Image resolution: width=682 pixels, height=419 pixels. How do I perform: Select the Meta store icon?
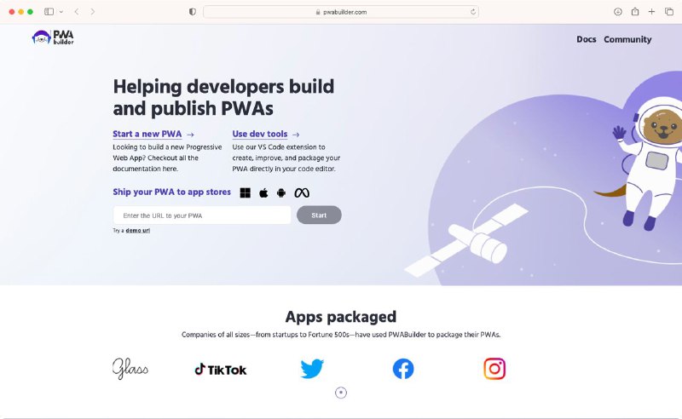click(302, 192)
